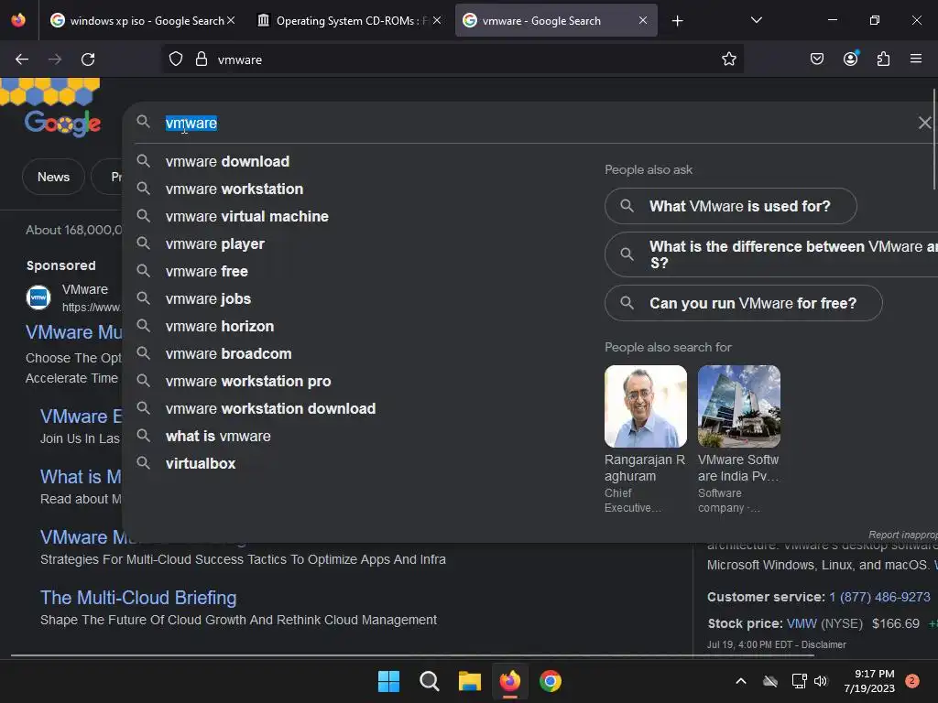This screenshot has width=938, height=703.
Task: Click the page vertical scrollbar
Action: tap(934, 139)
